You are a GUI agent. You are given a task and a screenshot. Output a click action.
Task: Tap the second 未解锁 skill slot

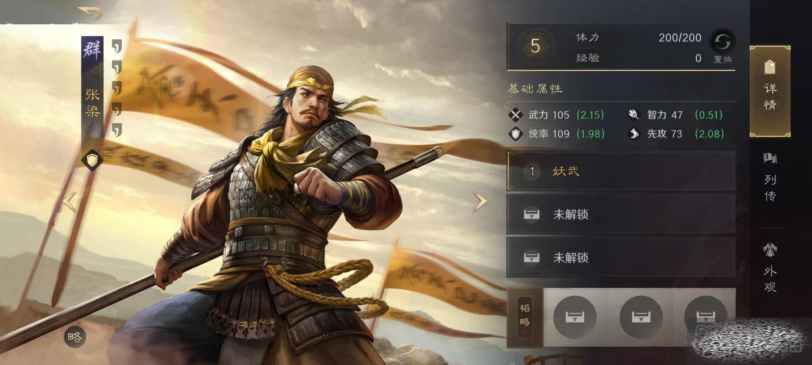click(621, 258)
